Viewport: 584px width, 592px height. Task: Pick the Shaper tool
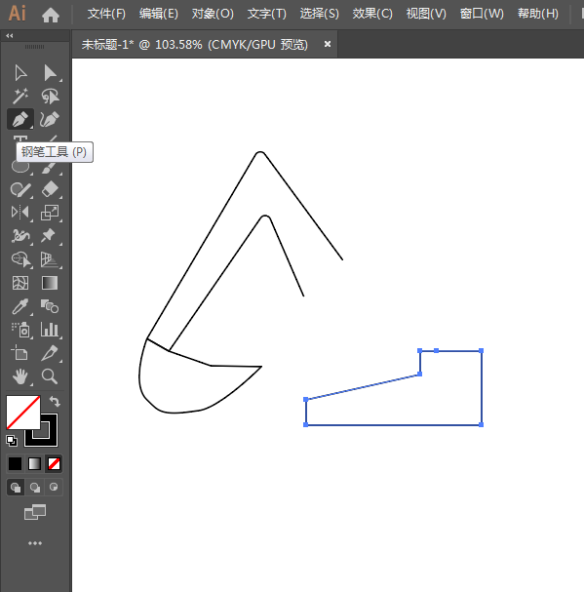pos(20,189)
